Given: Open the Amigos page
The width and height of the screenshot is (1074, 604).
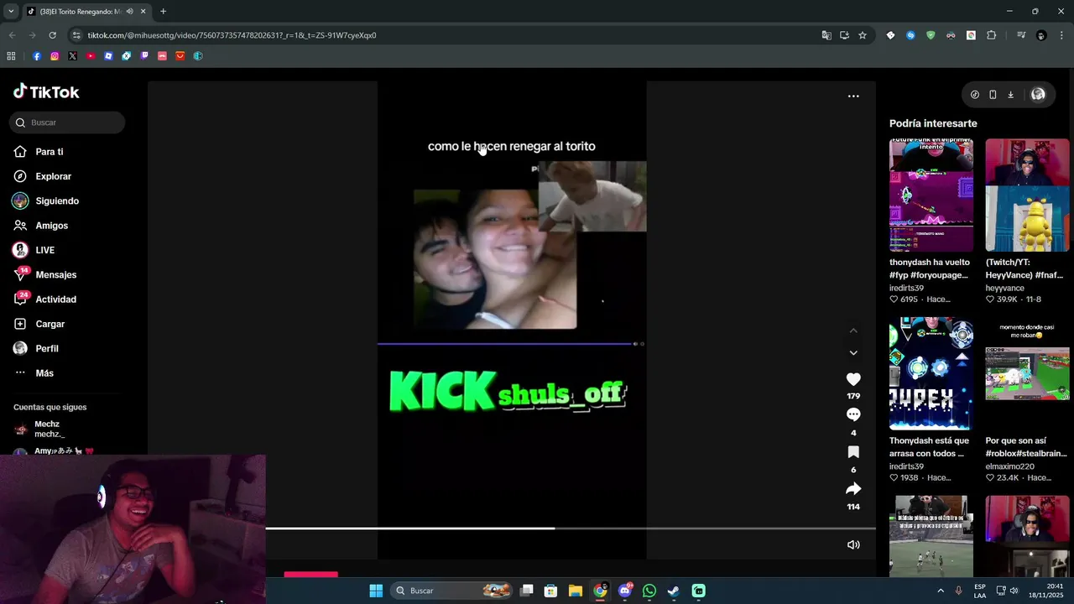Looking at the screenshot, I should tap(51, 226).
